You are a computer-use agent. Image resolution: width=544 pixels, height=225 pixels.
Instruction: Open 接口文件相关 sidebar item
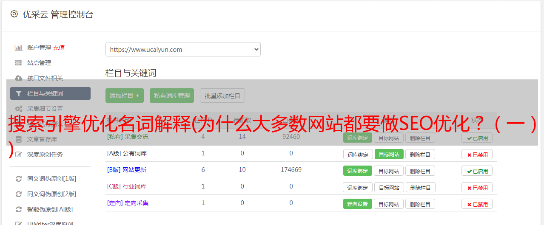click(x=45, y=78)
